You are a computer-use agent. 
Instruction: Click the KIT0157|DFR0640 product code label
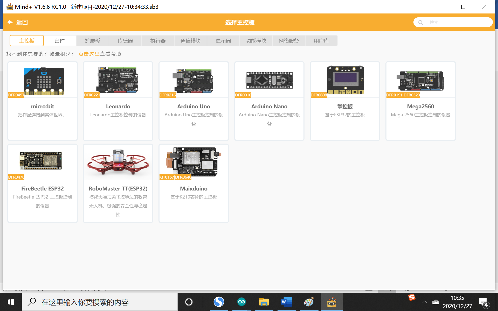point(175,177)
